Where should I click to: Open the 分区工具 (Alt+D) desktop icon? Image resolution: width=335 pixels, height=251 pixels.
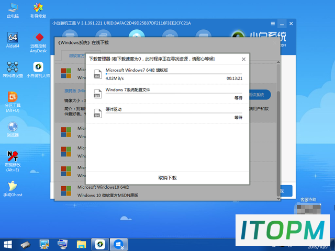(x=13, y=102)
